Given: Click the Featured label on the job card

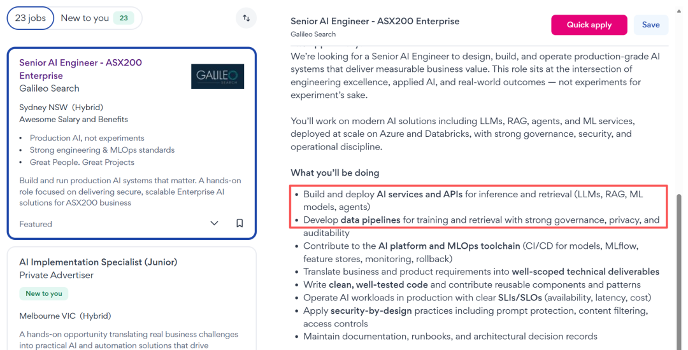Looking at the screenshot, I should point(36,224).
